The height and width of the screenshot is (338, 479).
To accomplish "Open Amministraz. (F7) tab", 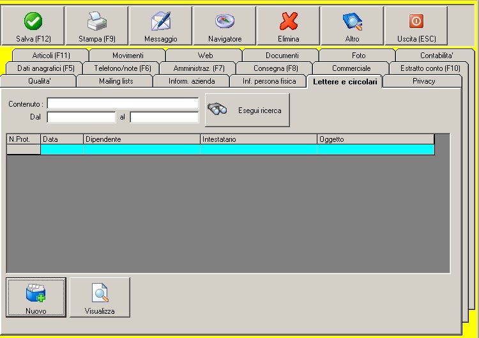I will pos(199,68).
